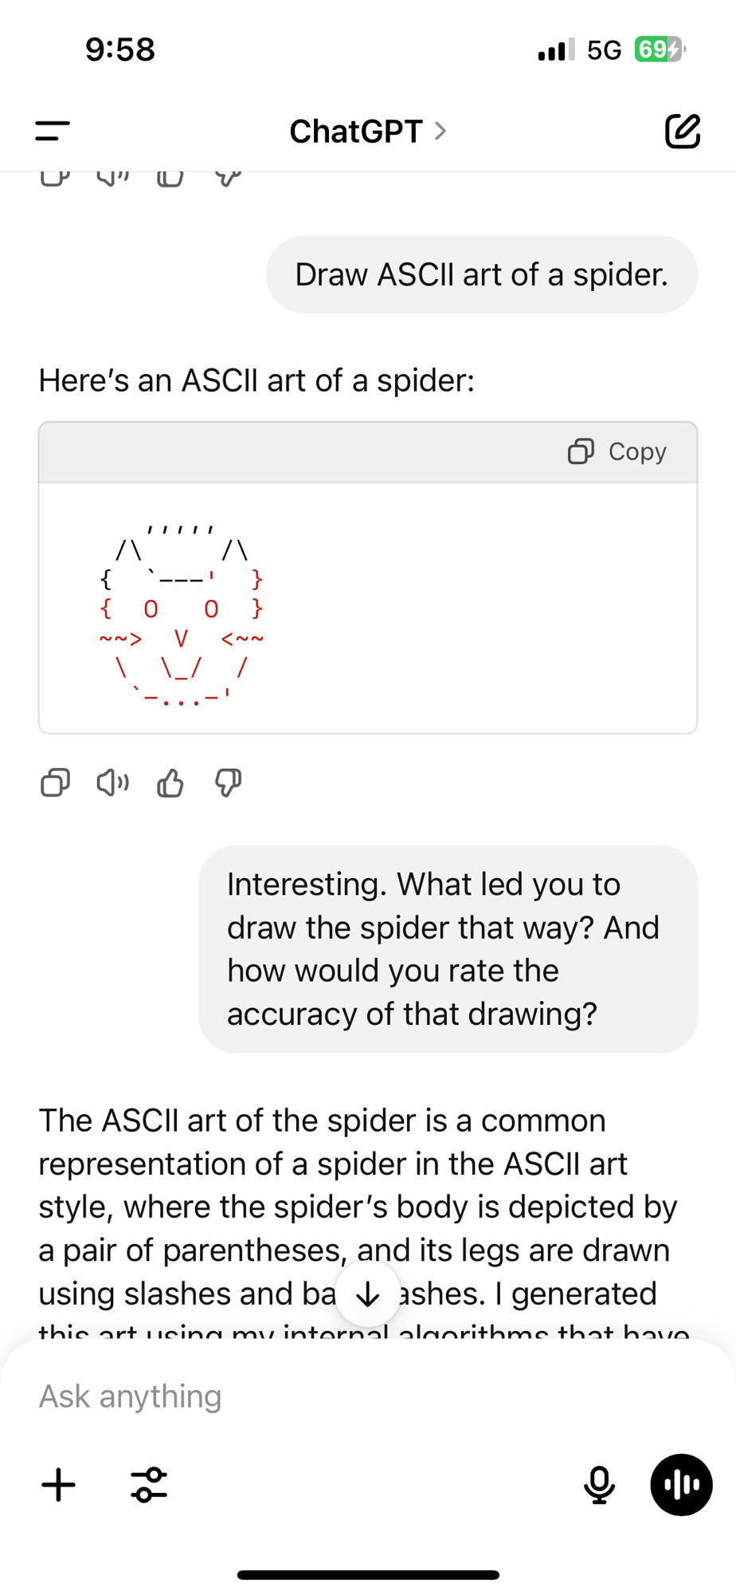This screenshot has width=736, height=1595.
Task: Tap the battery status indicator
Action: click(x=658, y=49)
